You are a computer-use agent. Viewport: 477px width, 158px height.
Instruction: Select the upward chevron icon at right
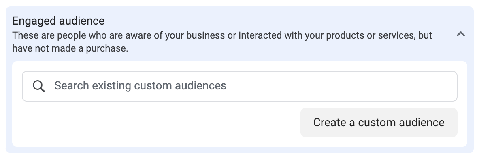tap(460, 34)
